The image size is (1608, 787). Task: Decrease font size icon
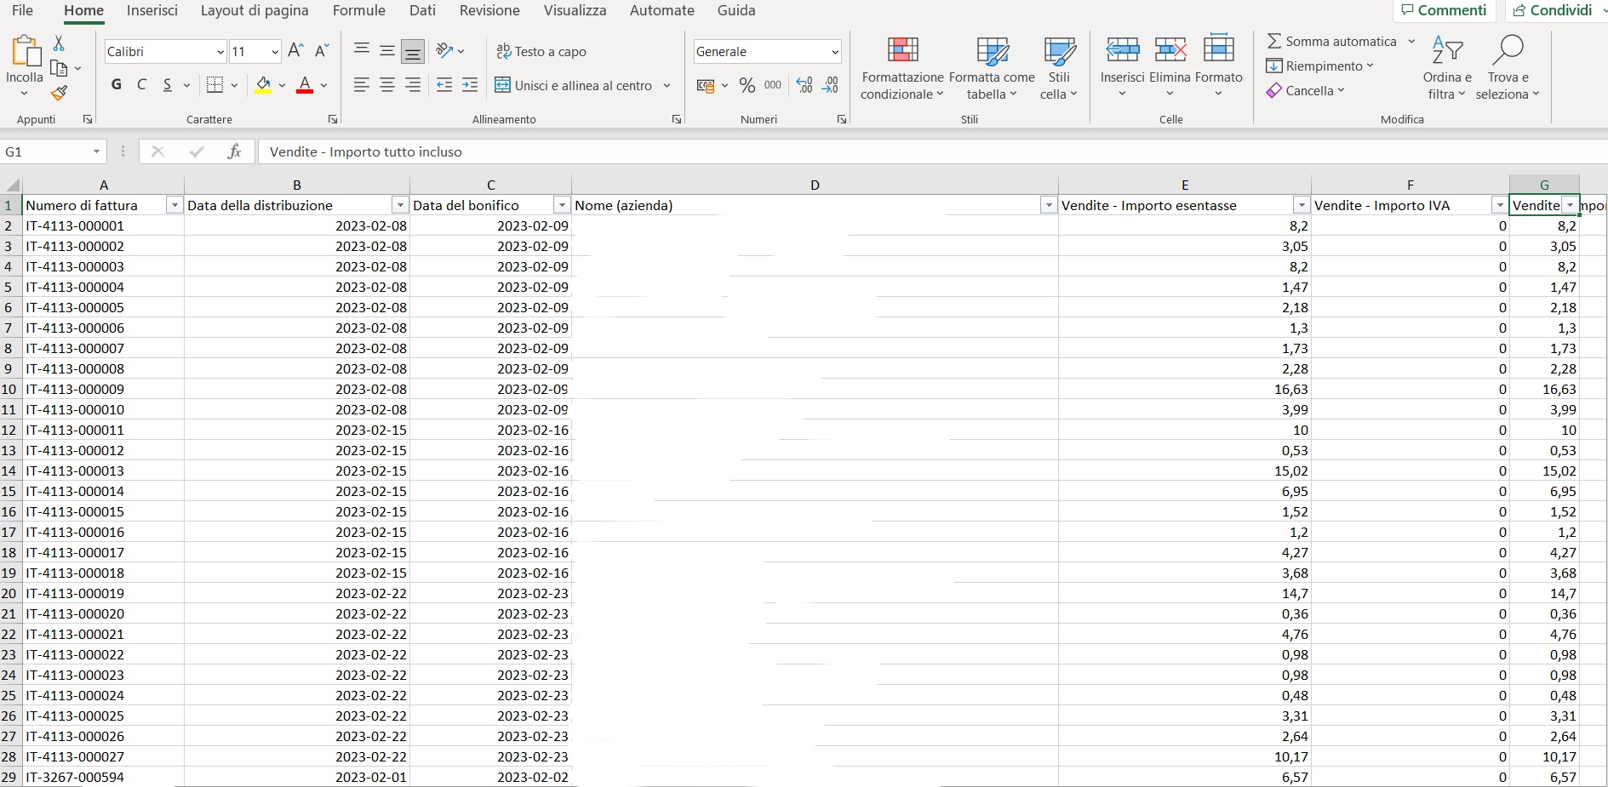(322, 51)
